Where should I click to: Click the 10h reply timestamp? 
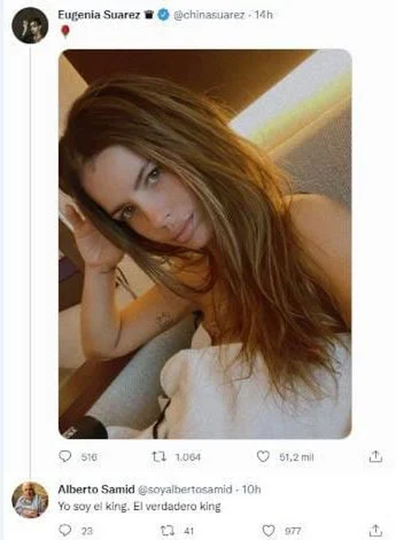point(251,489)
